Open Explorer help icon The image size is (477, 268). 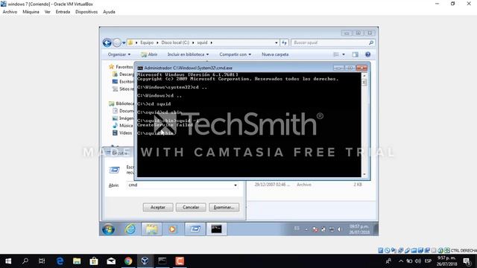click(367, 54)
